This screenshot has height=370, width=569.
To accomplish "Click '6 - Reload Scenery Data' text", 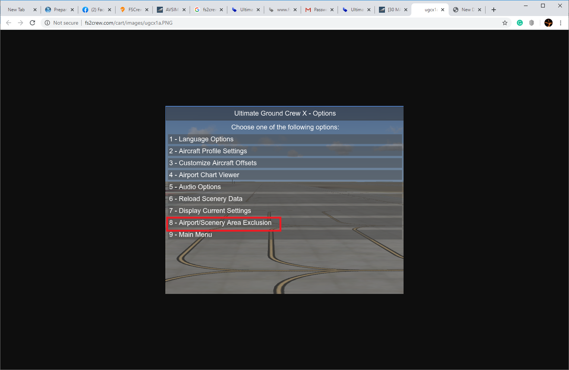I will pyautogui.click(x=206, y=199).
